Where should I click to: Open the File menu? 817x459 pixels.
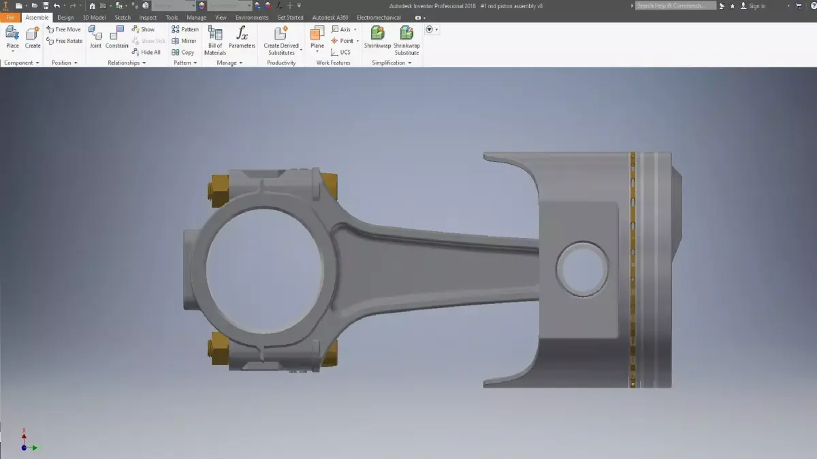point(10,17)
